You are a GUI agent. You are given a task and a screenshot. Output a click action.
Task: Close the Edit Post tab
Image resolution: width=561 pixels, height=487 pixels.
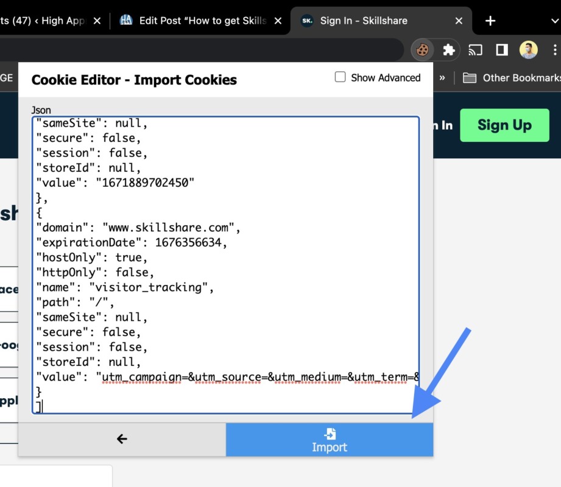[278, 21]
